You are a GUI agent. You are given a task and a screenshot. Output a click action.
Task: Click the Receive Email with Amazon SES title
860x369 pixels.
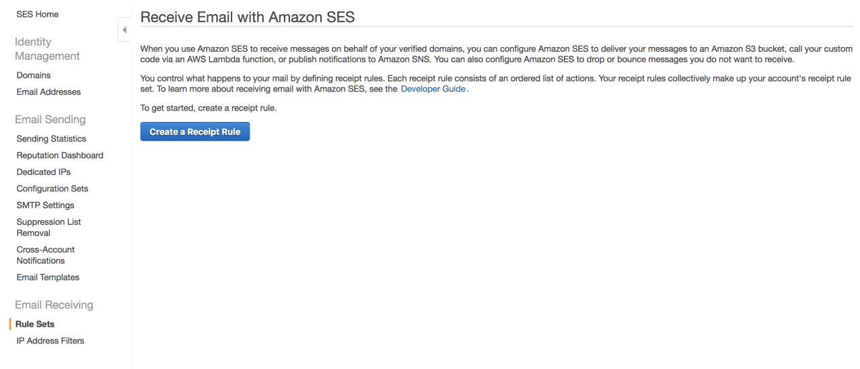pos(247,18)
